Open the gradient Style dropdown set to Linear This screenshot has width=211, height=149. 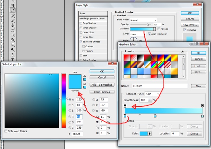(x=138, y=34)
